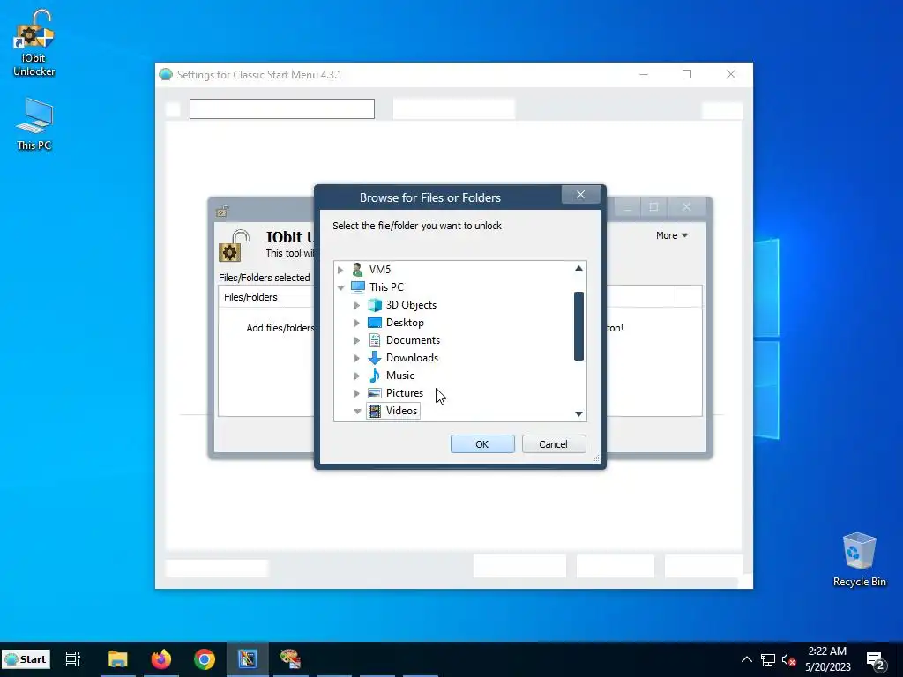The image size is (903, 677).
Task: Expand the VM5 tree node
Action: pos(340,270)
